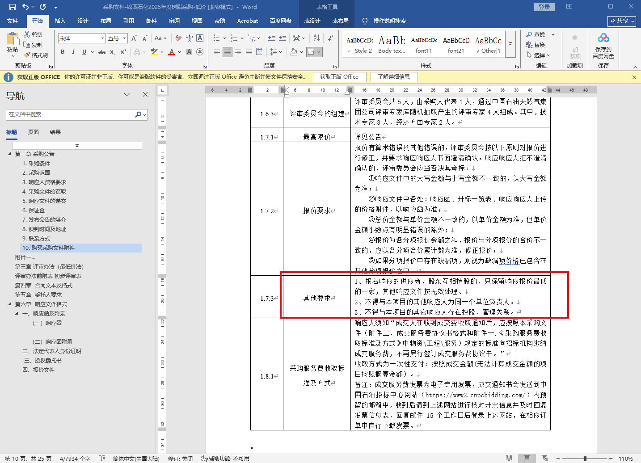641x463 pixels.
Task: Apply the red font color
Action: (172, 52)
